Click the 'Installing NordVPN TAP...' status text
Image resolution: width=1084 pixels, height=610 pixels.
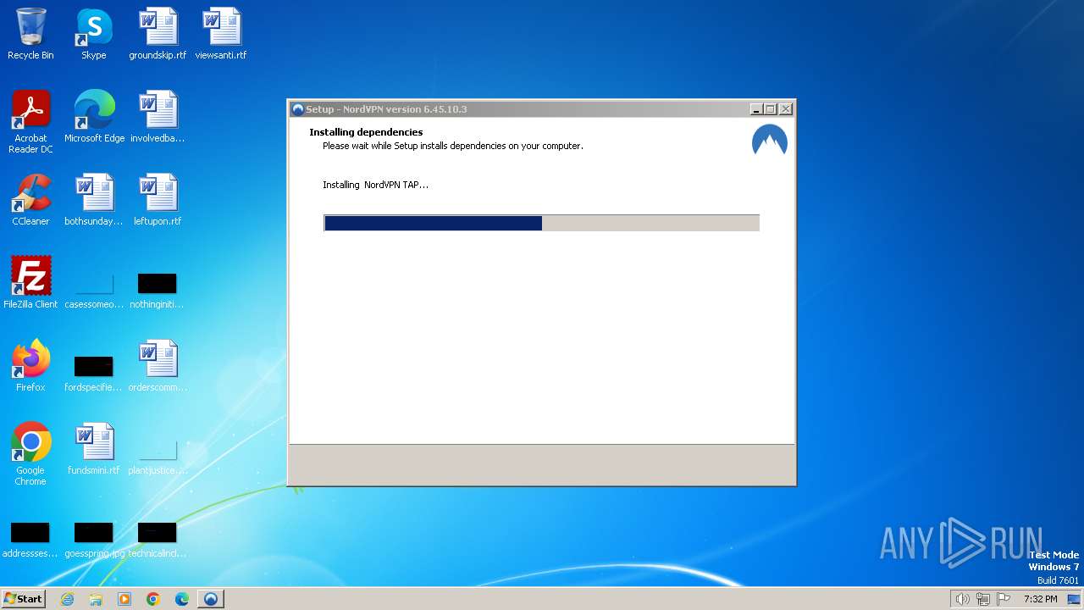pyautogui.click(x=375, y=185)
